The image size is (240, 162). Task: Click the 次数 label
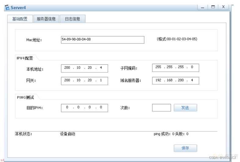[x=125, y=108]
